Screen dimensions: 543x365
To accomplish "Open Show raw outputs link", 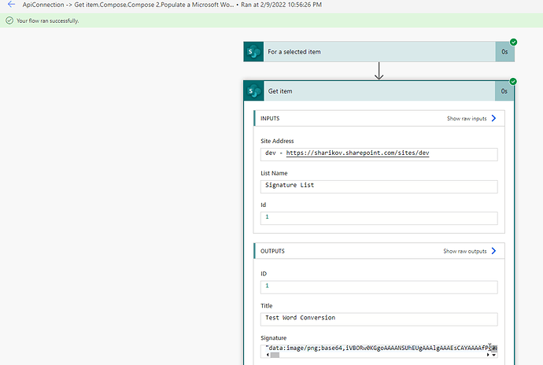I will click(x=465, y=251).
